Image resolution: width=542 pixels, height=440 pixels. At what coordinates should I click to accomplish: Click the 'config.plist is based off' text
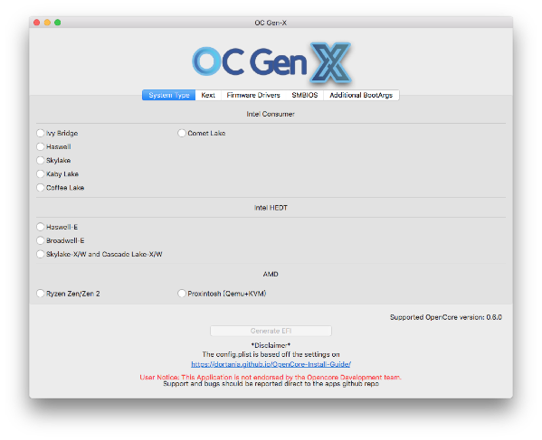(x=271, y=354)
